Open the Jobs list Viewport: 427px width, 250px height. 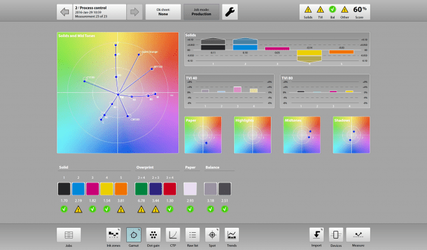[69, 235]
